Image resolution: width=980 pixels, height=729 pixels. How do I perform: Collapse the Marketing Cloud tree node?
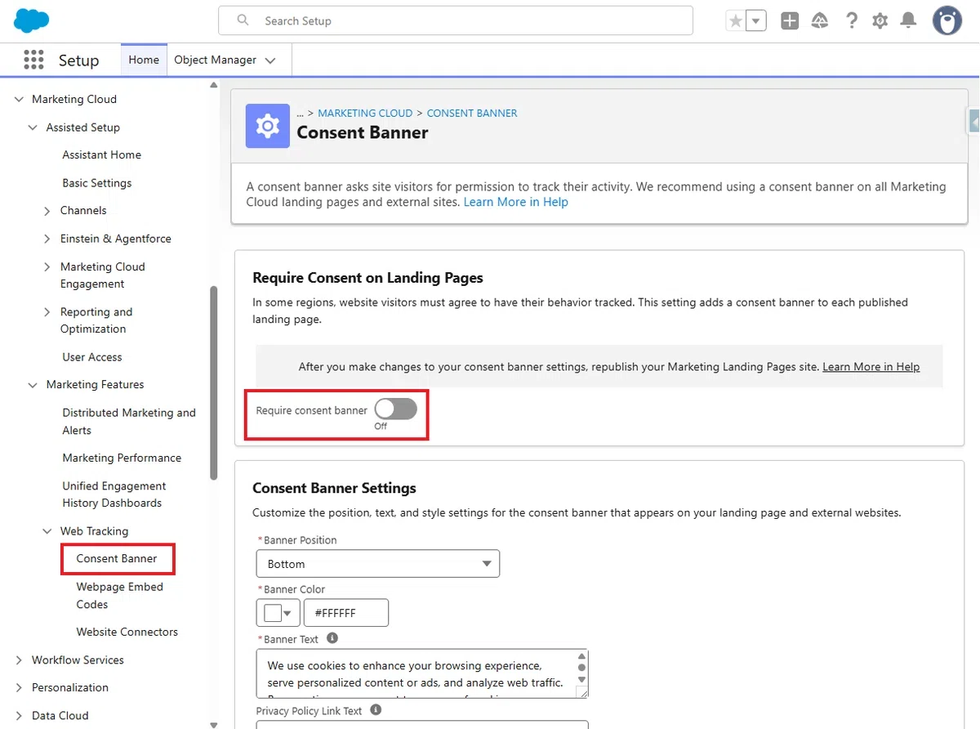pos(19,99)
